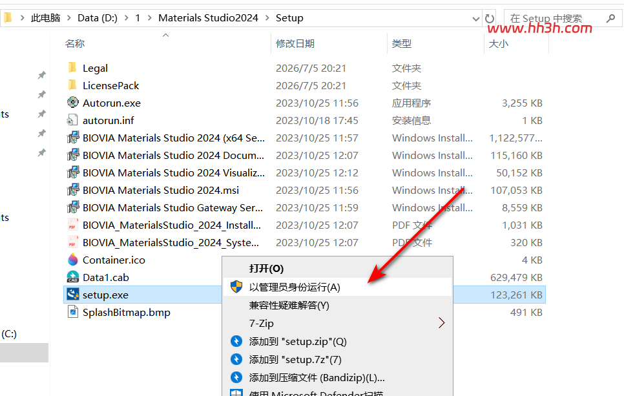Click the (C:) drive in sidebar
Viewport: 624px width, 396px height.
(9, 334)
